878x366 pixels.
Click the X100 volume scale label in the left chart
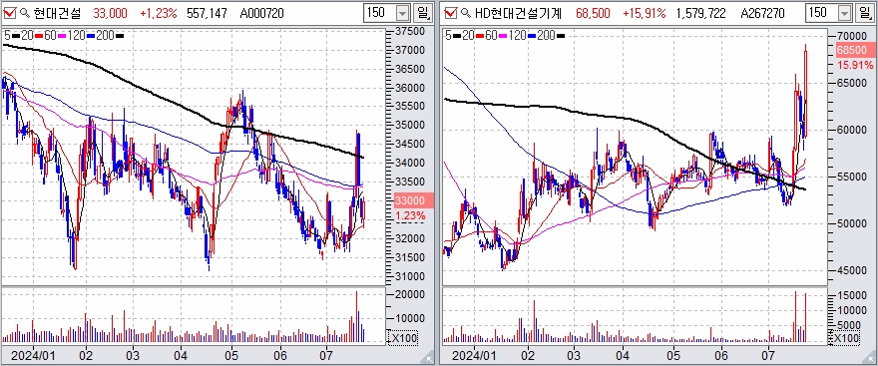click(403, 338)
